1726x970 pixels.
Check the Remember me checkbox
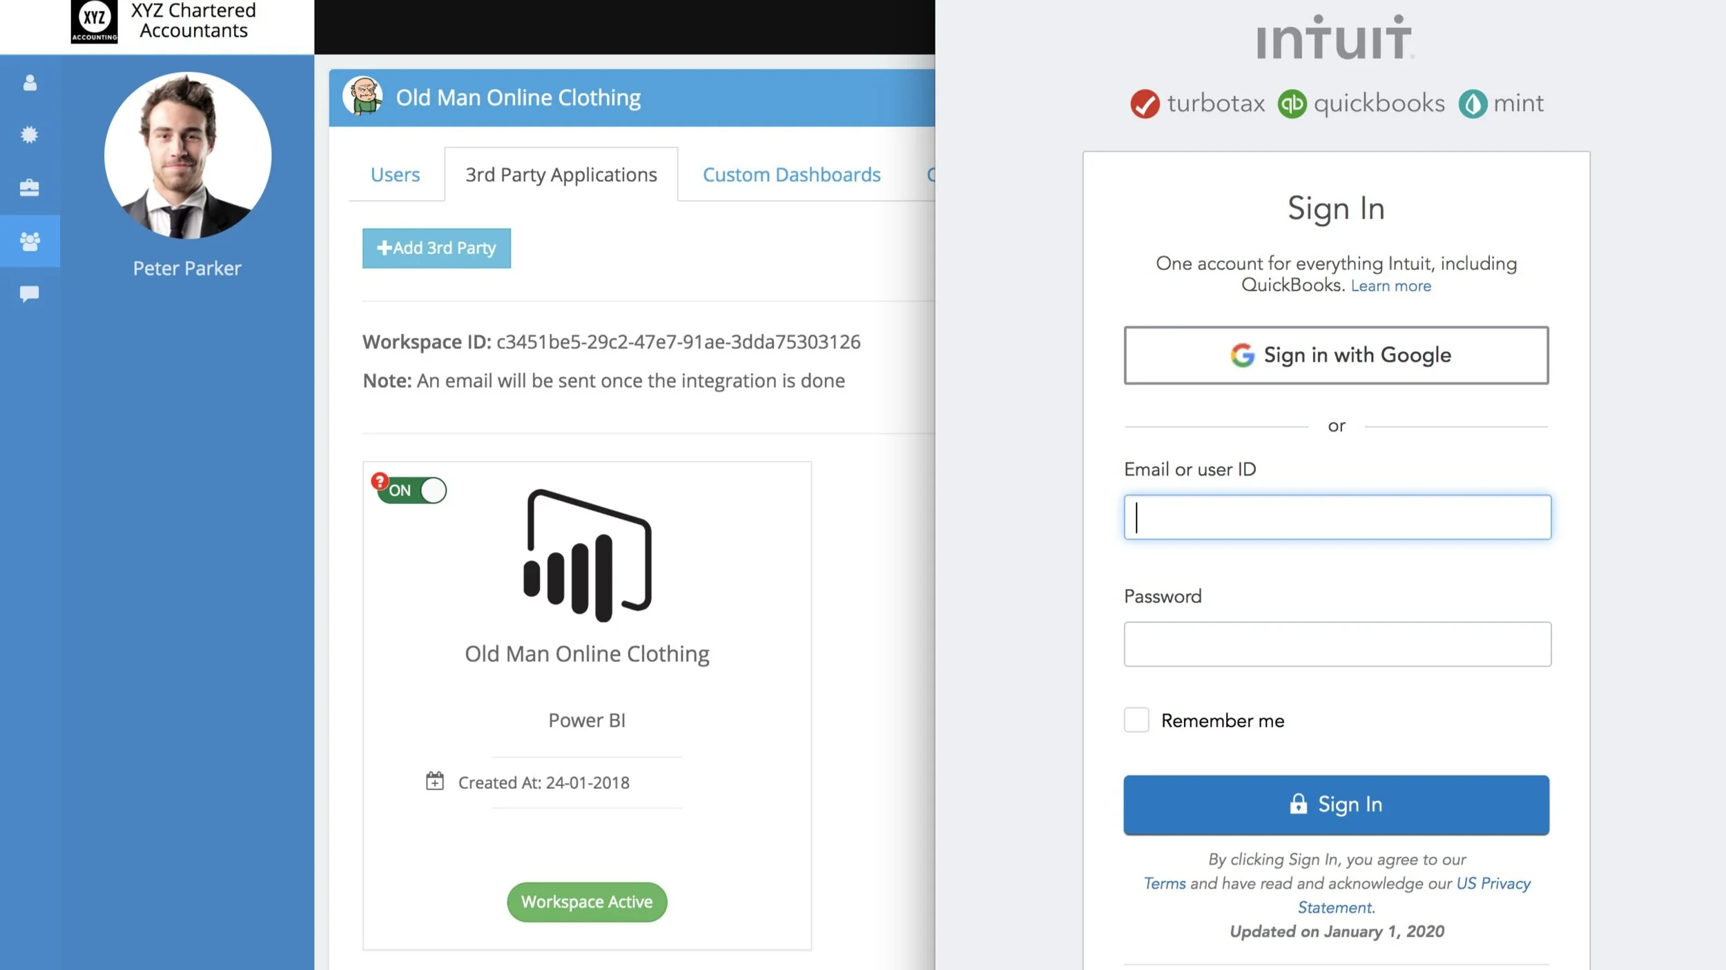[x=1136, y=720]
